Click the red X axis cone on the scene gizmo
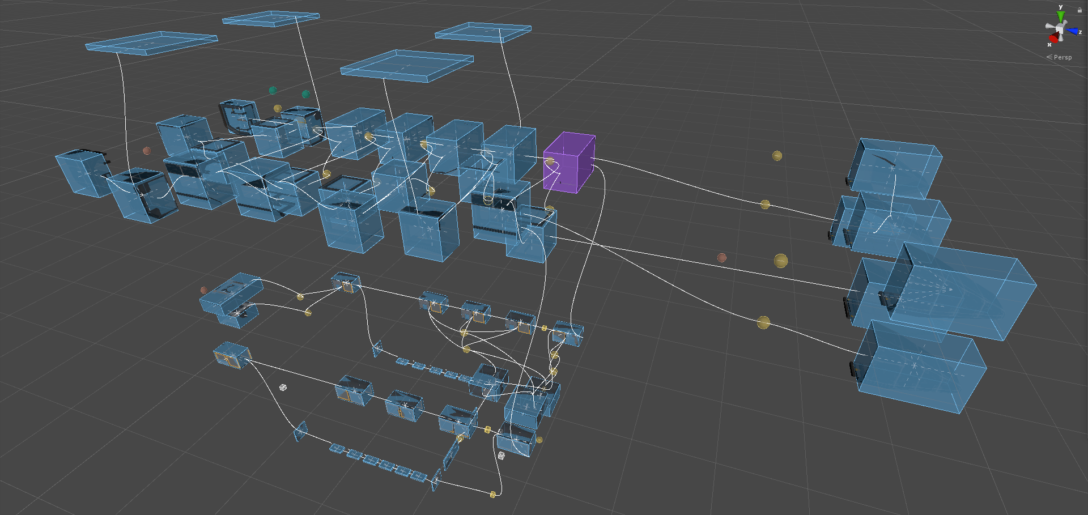 tap(1054, 37)
